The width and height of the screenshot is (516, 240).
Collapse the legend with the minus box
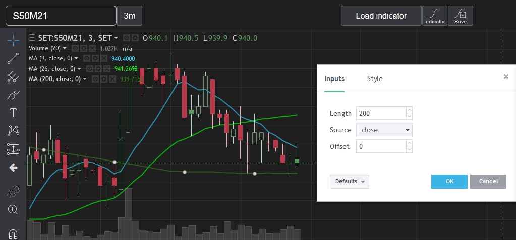(x=32, y=38)
